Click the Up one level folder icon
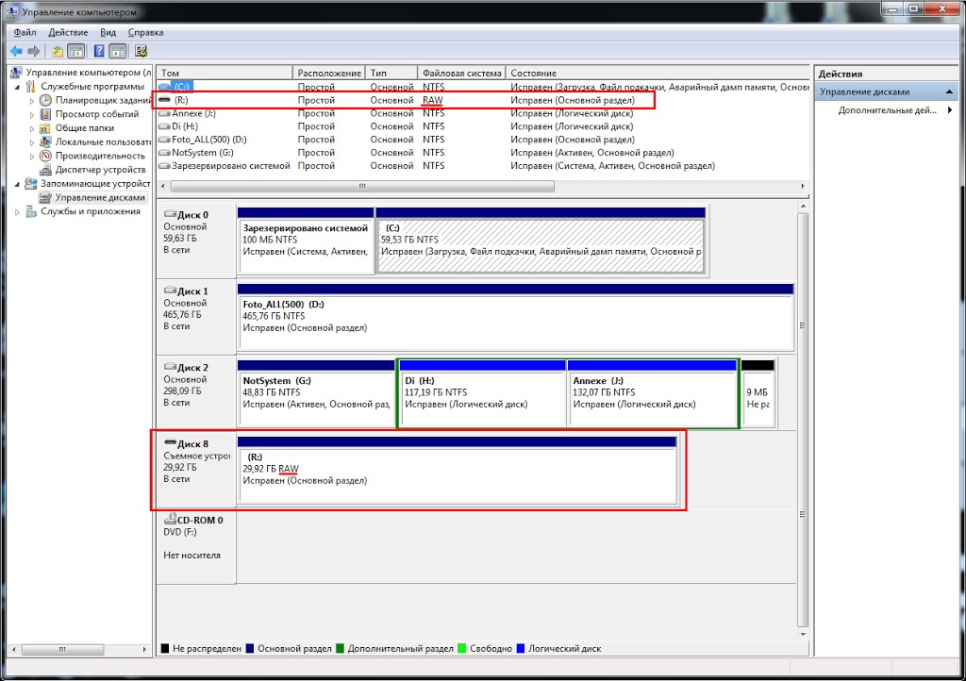The image size is (966, 681). 58,51
